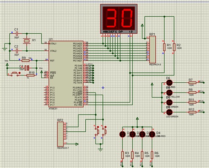Image resolution: width=209 pixels, height=168 pixels.
Task: Click resistor R2 100R
Action: pyautogui.click(x=174, y=47)
